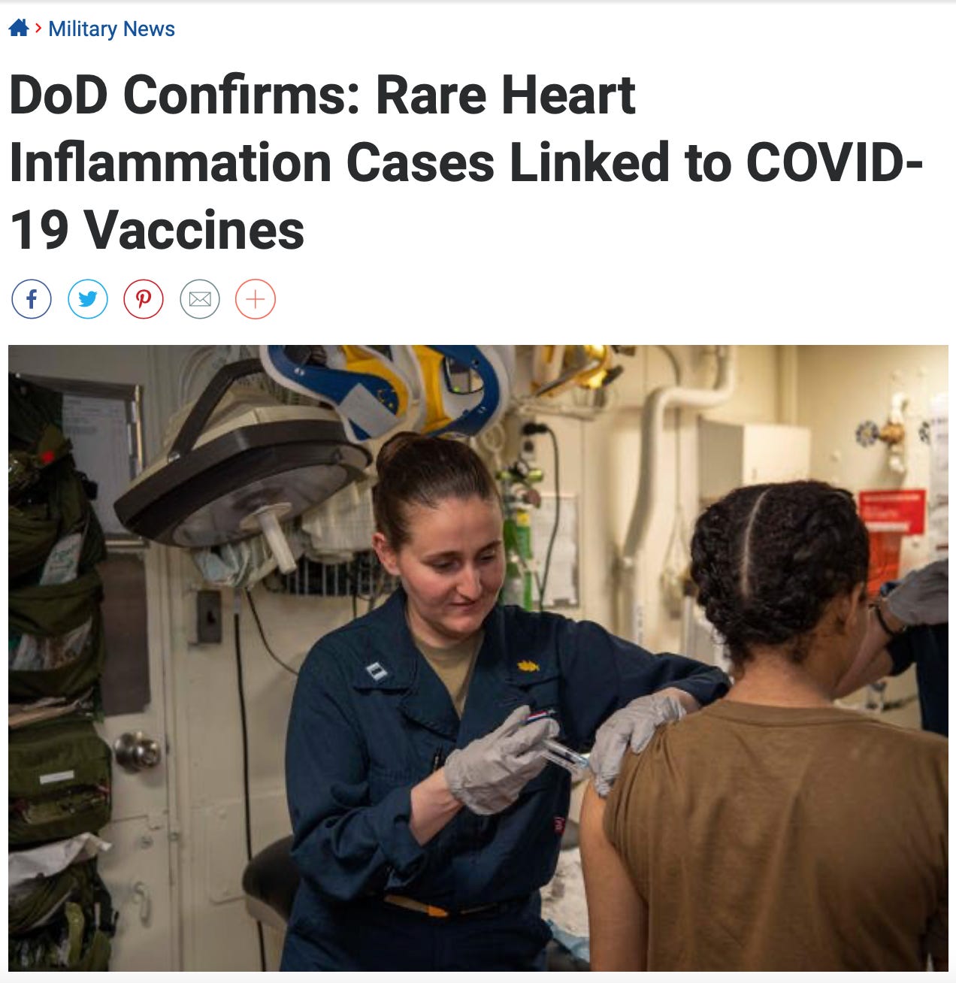Click the home icon in breadcrumb

[x=19, y=29]
